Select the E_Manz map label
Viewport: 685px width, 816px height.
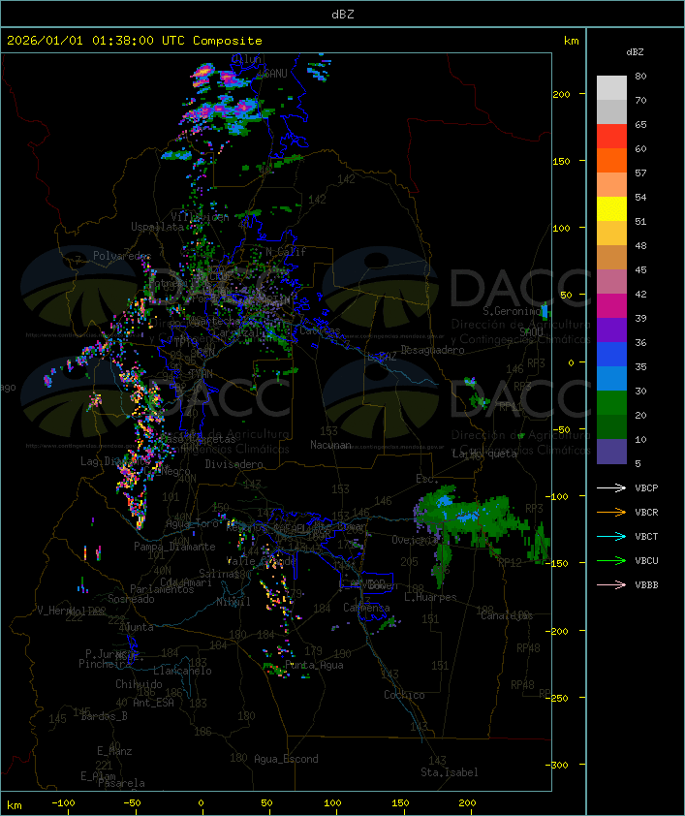click(x=114, y=751)
